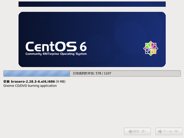Click the left arrow icon on 返回 button

click(129, 131)
